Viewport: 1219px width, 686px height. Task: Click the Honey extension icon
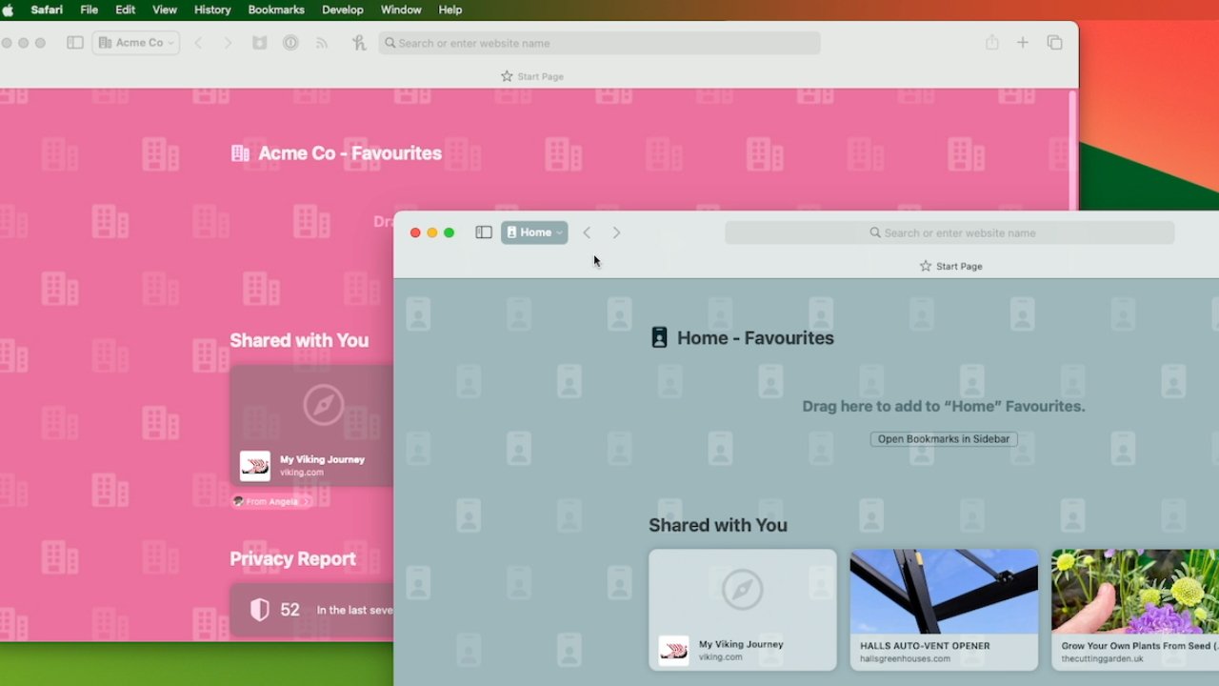(x=358, y=43)
